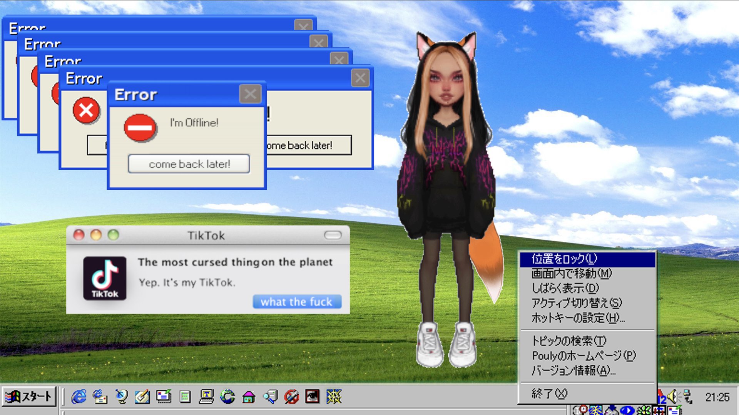The width and height of the screenshot is (739, 415).
Task: Open the green lined notepad taskbar icon
Action: click(185, 396)
